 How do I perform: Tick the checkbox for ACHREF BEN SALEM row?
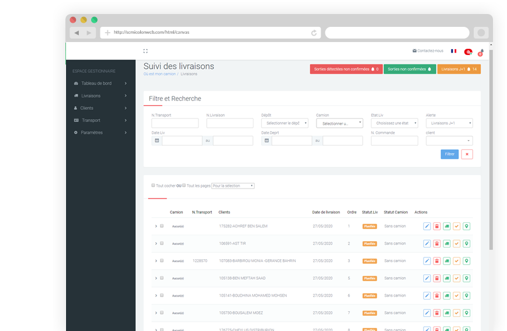pos(162,226)
